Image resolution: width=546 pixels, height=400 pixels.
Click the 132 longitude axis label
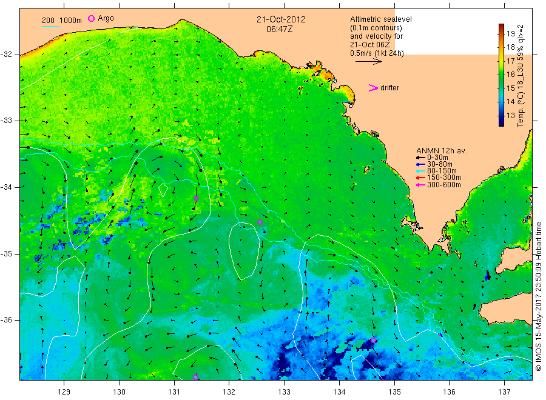pyautogui.click(x=229, y=392)
